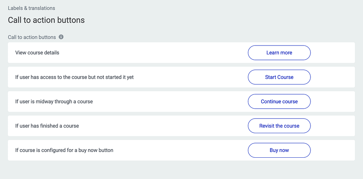Click the Start Course button
This screenshot has width=363, height=179.
point(279,77)
